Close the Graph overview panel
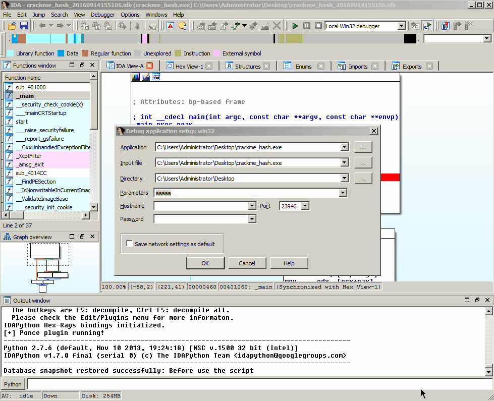494x401 pixels. coord(92,236)
